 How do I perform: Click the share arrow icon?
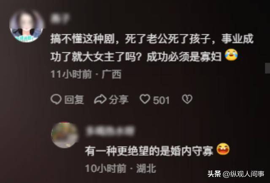coord(100,99)
